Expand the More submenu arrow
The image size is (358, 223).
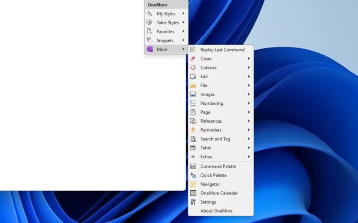click(183, 49)
